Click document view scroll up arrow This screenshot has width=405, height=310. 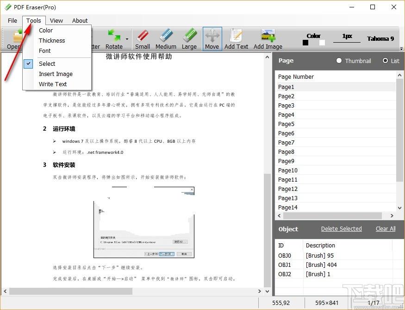pyautogui.click(x=268, y=57)
